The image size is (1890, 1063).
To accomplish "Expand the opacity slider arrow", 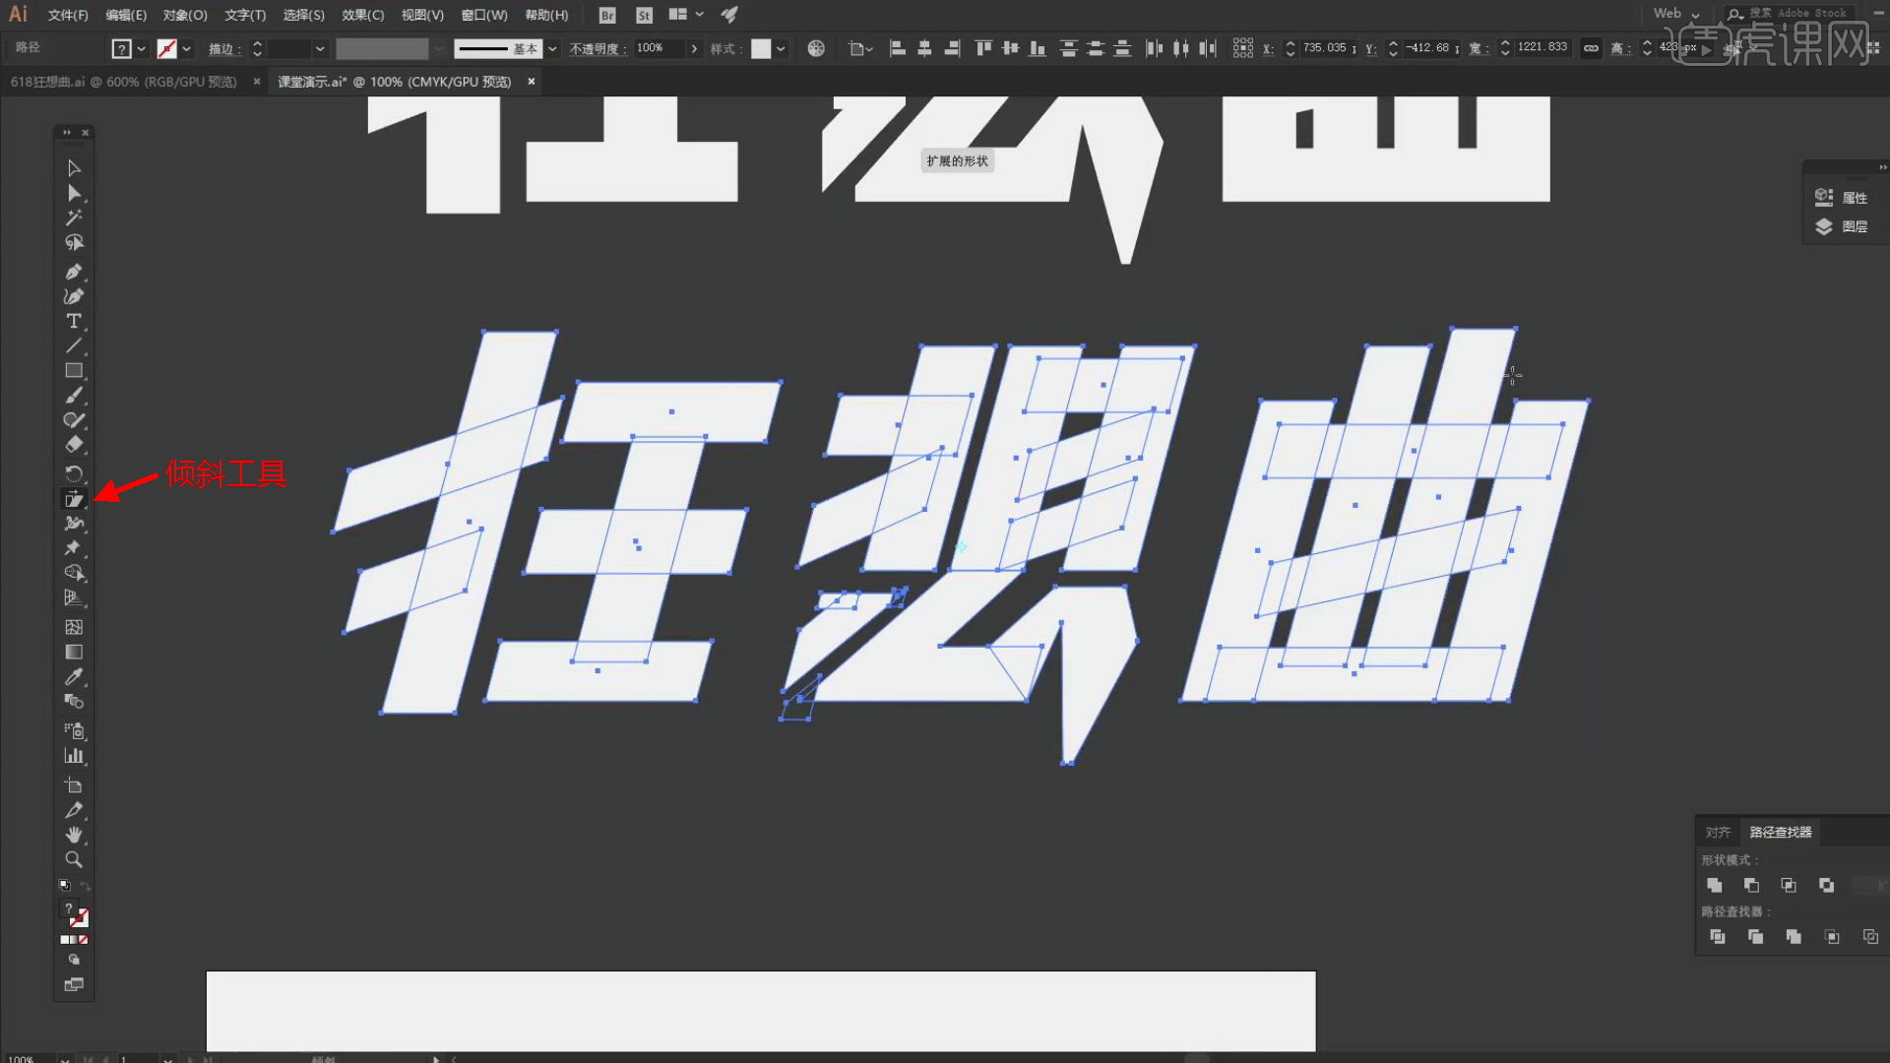I will coord(694,48).
